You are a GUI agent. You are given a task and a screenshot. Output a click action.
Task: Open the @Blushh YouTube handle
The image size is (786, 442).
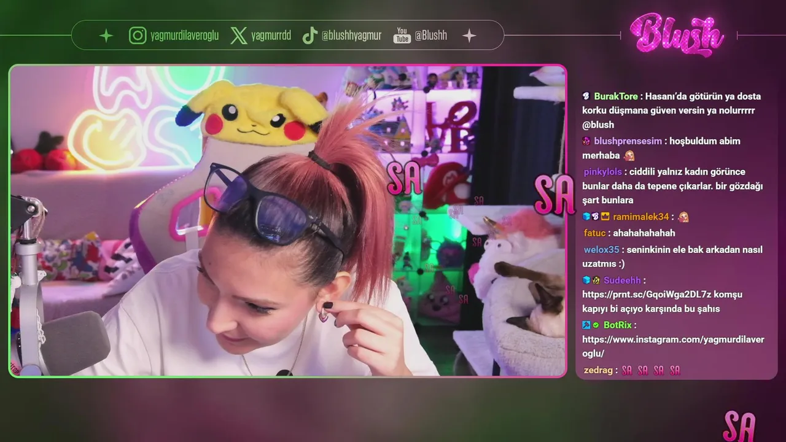pyautogui.click(x=430, y=36)
